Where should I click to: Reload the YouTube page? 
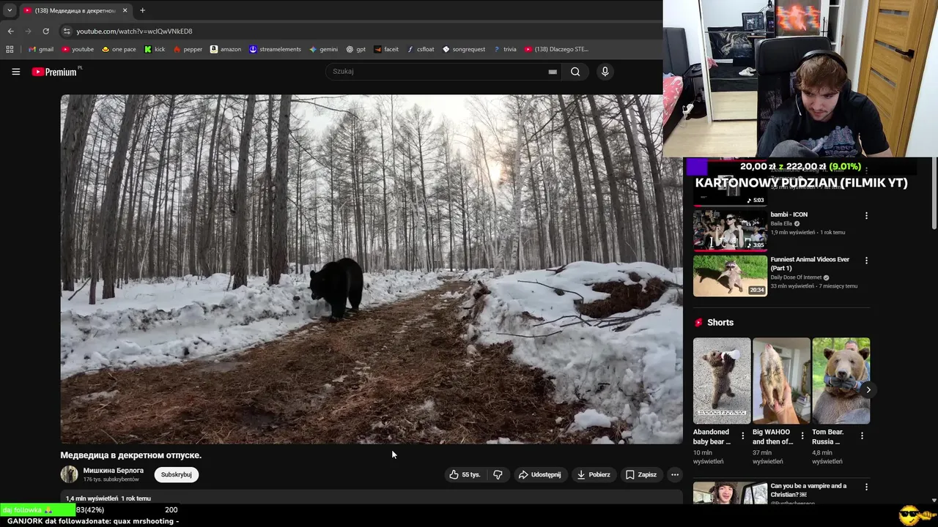pyautogui.click(x=45, y=31)
